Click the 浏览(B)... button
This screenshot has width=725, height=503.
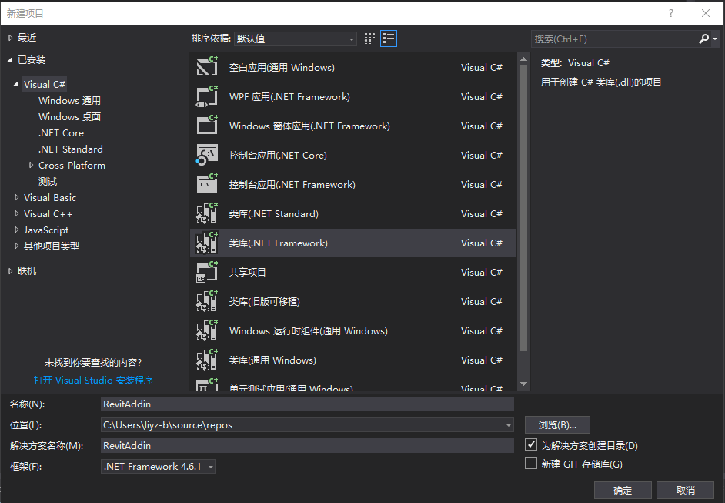557,424
